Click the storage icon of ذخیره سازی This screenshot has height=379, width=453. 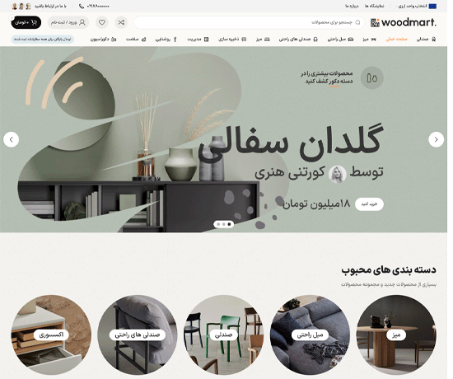(244, 39)
